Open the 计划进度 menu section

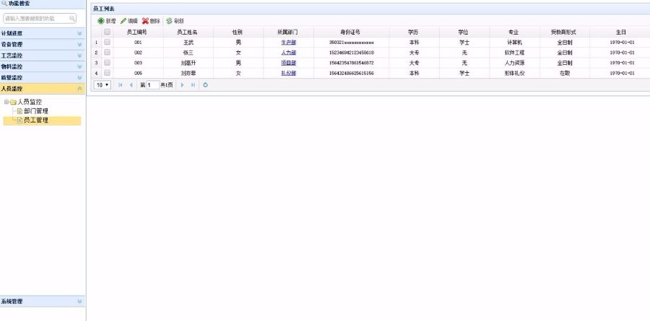click(x=43, y=34)
